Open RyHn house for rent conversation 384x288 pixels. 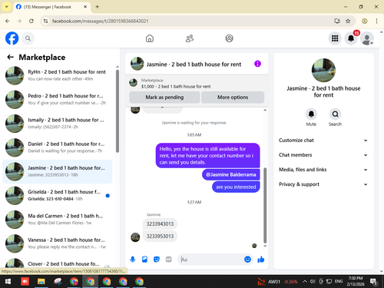tap(58, 75)
